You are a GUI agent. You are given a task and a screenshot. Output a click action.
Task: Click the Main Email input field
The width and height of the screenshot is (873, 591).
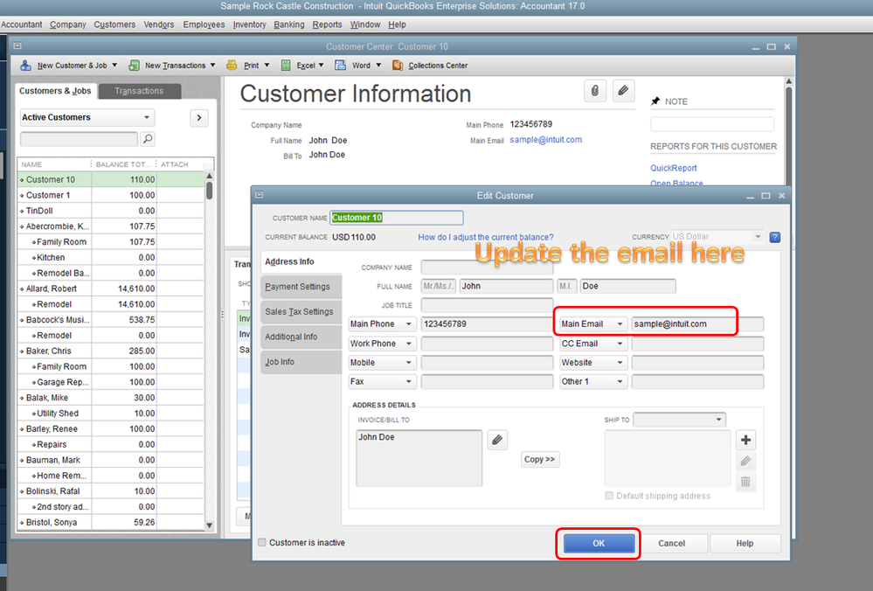[697, 324]
